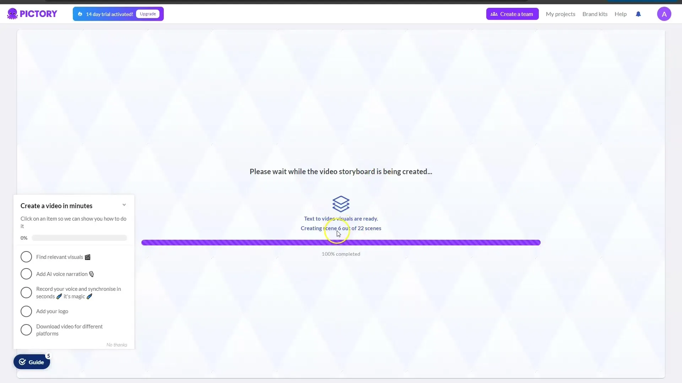Image resolution: width=682 pixels, height=383 pixels.
Task: Open Brand kits menu
Action: (x=595, y=14)
